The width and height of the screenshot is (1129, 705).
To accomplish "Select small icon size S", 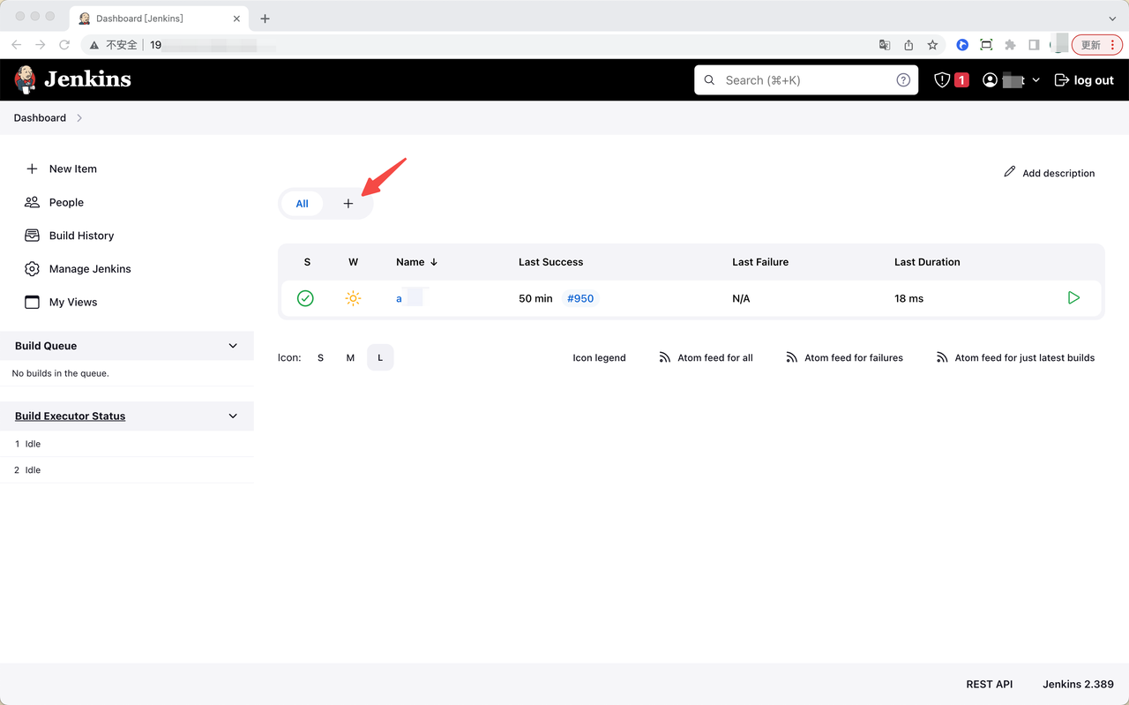I will [320, 357].
